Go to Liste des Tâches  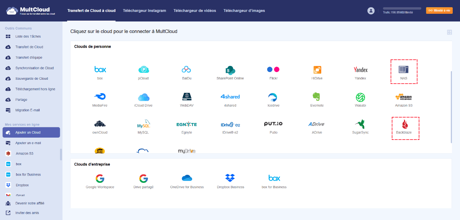point(28,36)
